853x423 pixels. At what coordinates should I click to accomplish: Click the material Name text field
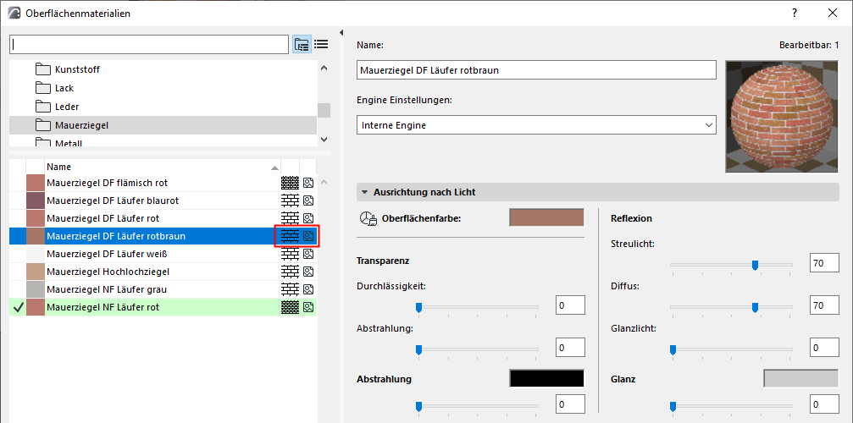pyautogui.click(x=536, y=70)
